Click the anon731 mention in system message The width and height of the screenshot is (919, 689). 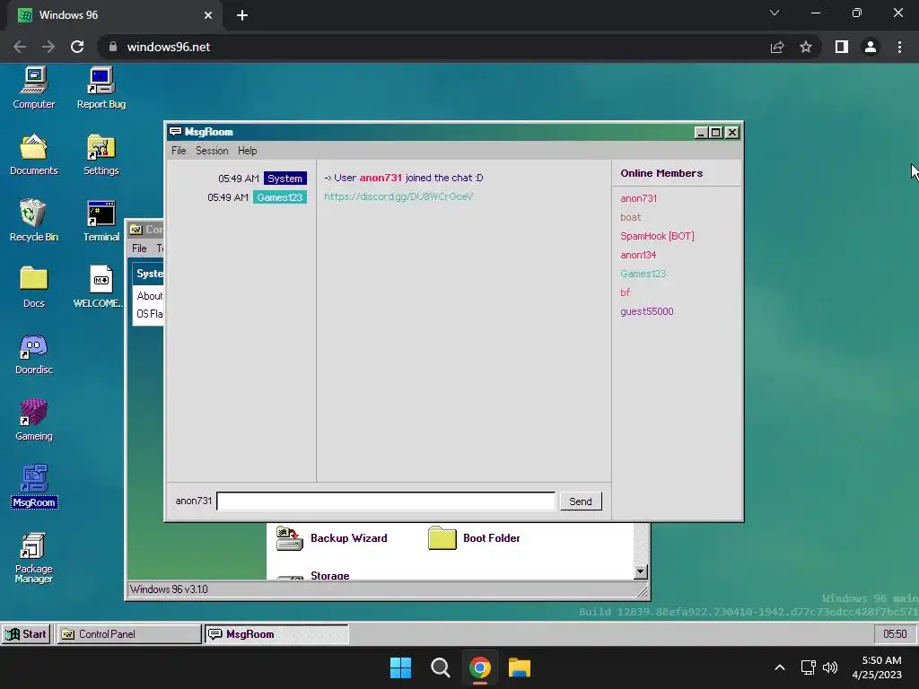[x=381, y=178]
